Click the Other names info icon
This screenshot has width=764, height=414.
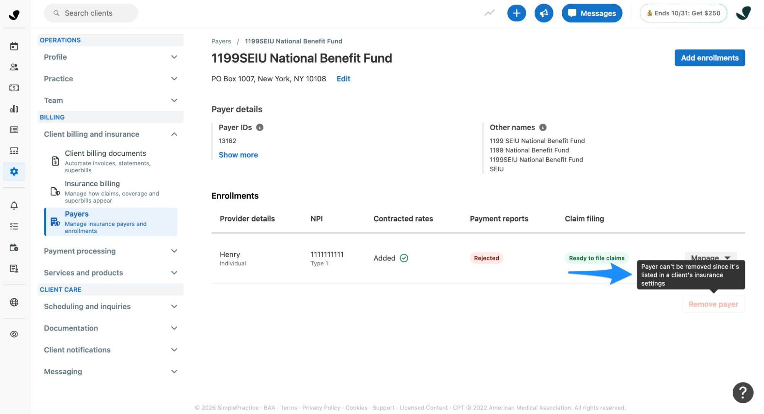(x=543, y=127)
